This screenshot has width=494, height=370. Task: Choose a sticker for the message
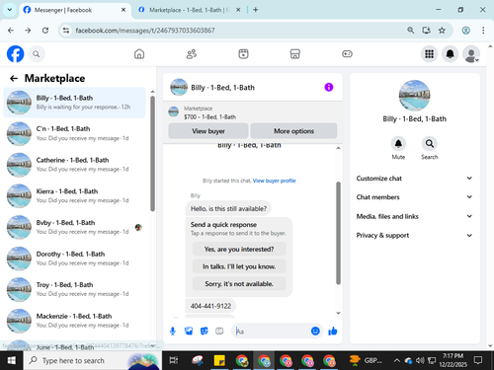click(x=205, y=332)
